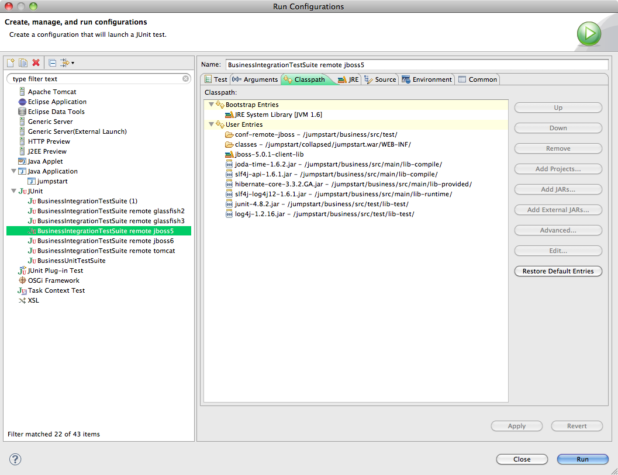Click Restore Default Entries button

coord(558,271)
